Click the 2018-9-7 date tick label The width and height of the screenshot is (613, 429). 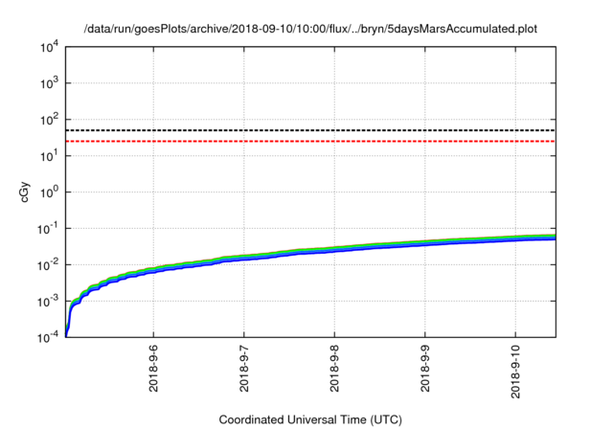click(x=244, y=368)
